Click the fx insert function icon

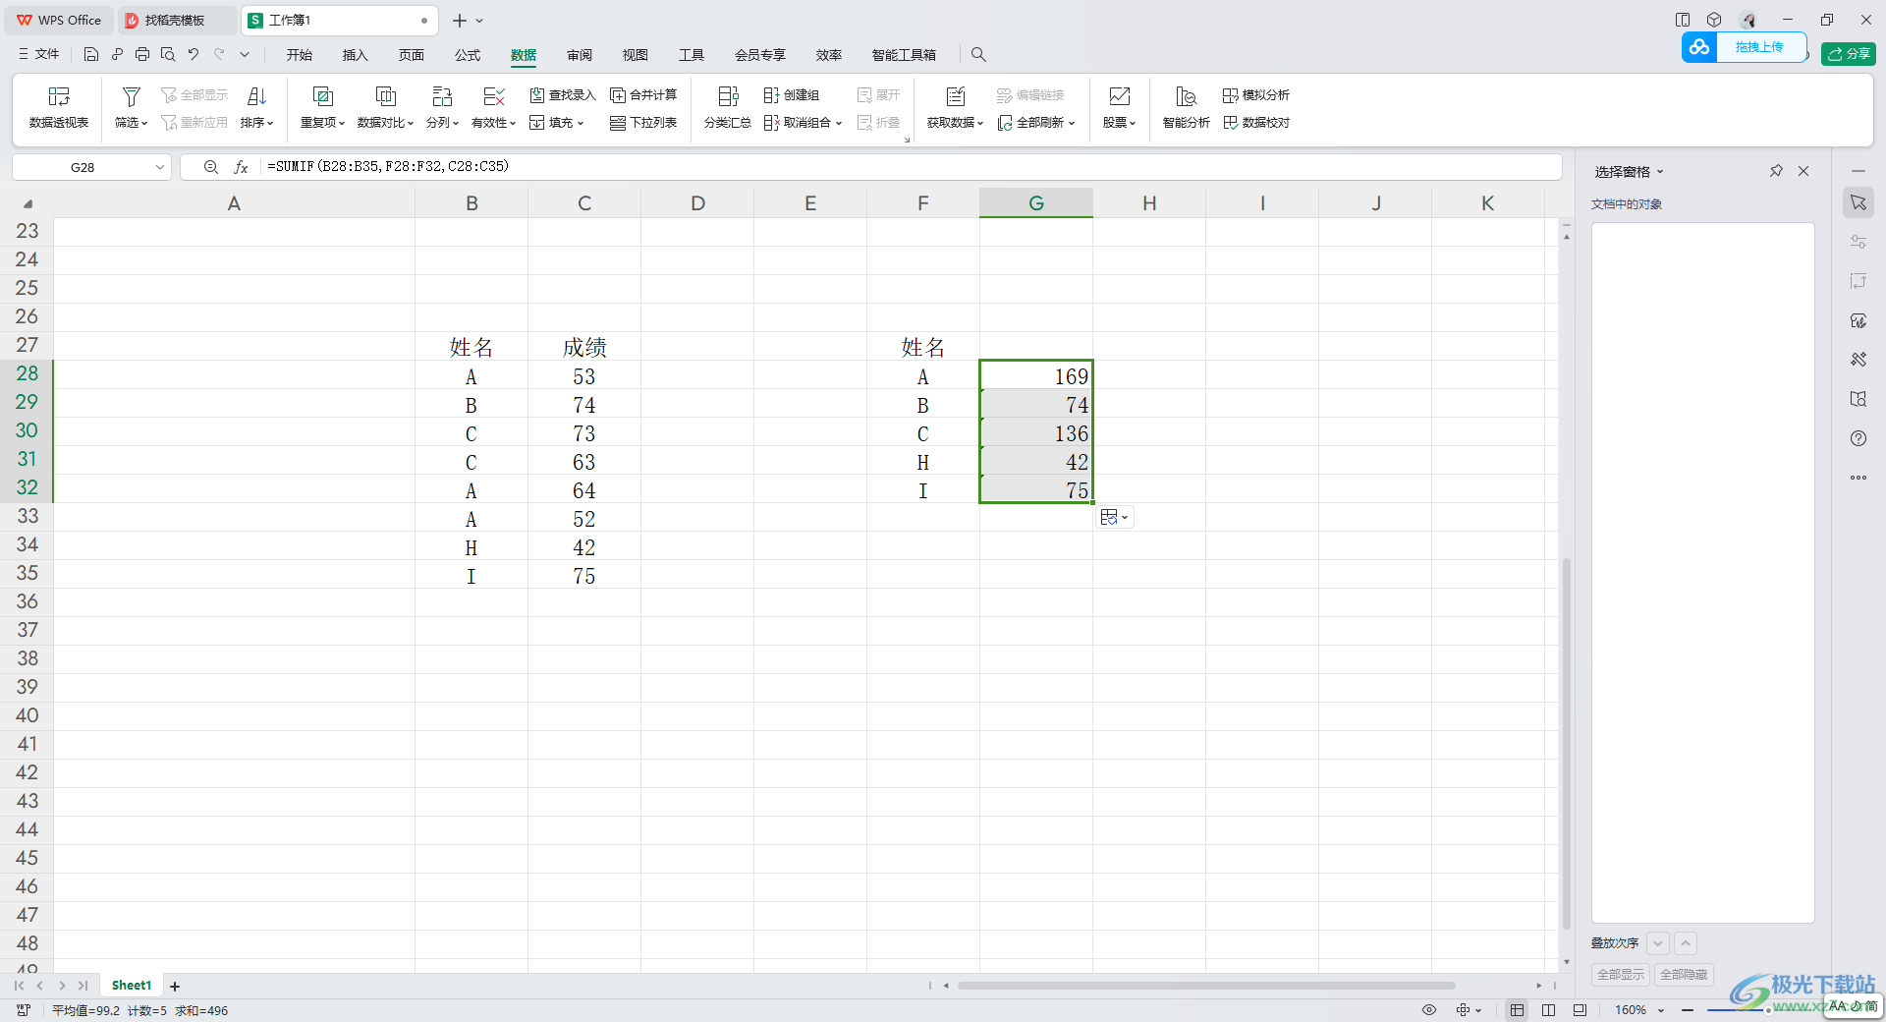241,167
